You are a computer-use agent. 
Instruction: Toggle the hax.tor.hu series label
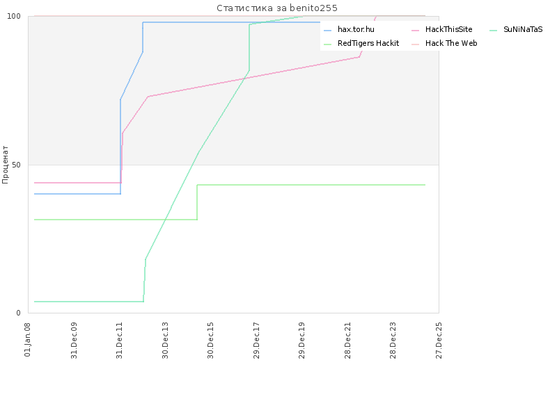pyautogui.click(x=356, y=29)
